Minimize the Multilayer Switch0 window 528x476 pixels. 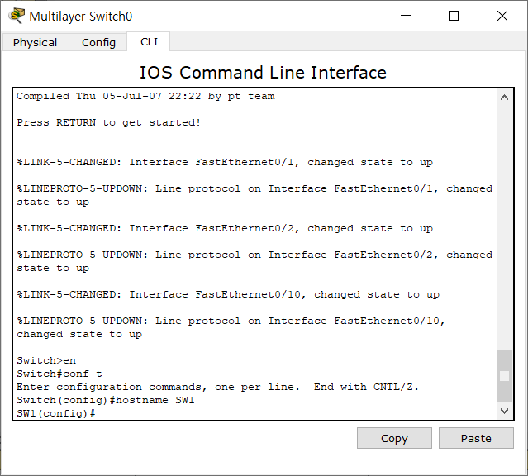pyautogui.click(x=406, y=16)
